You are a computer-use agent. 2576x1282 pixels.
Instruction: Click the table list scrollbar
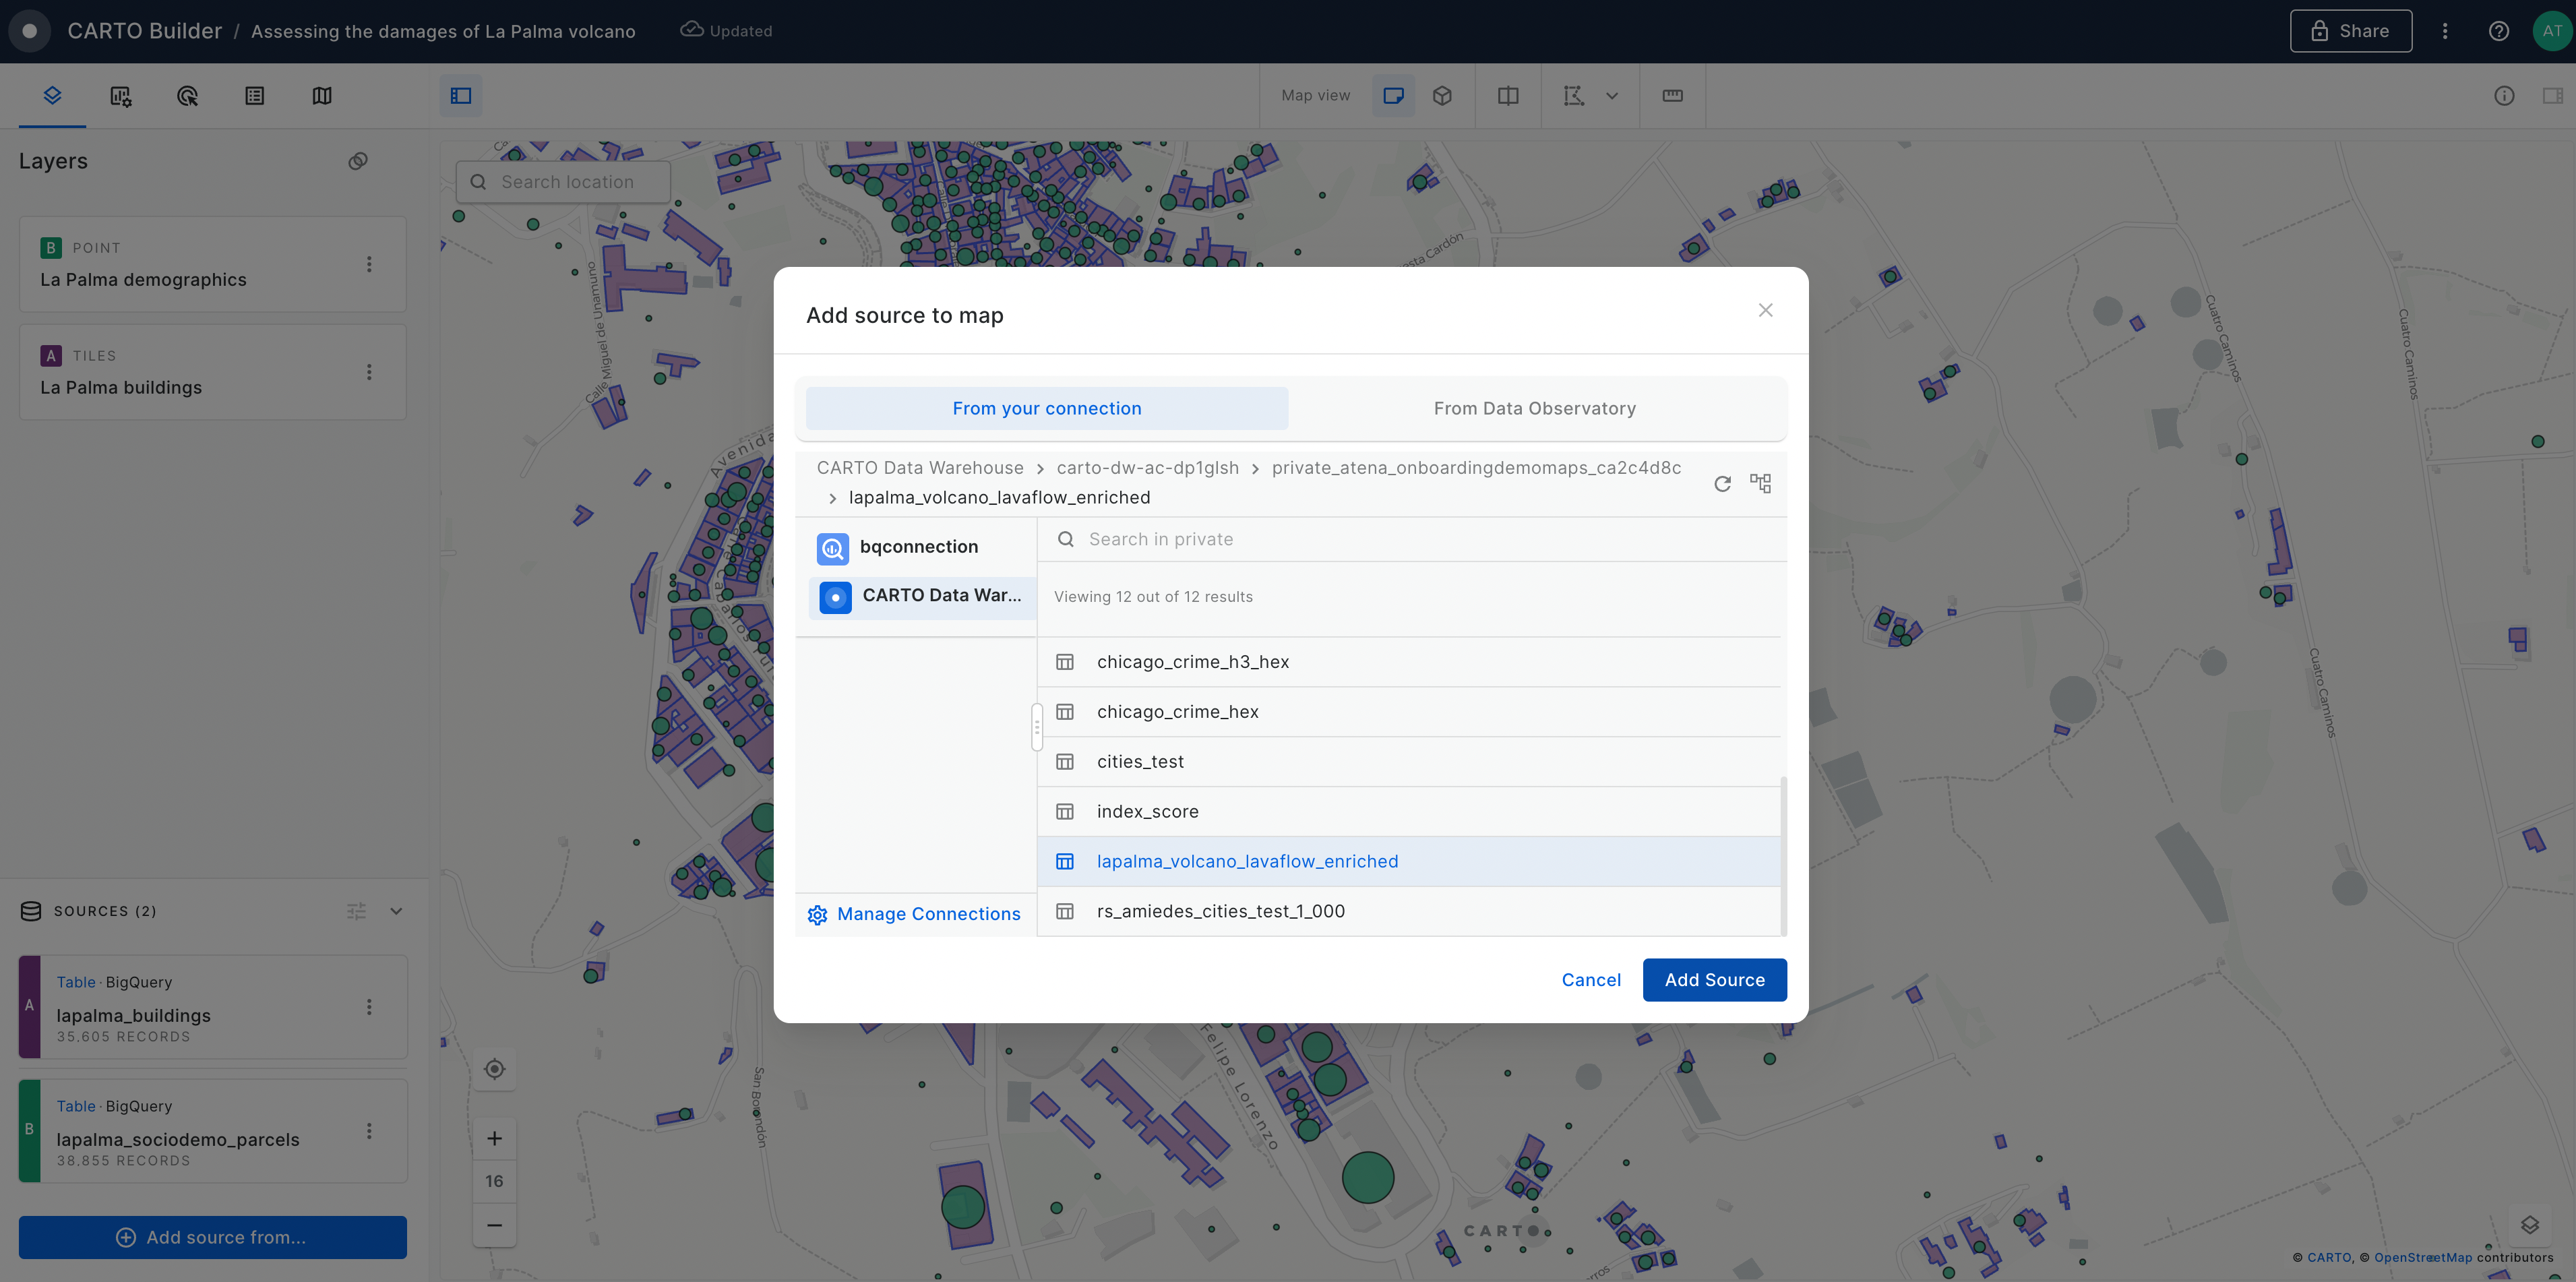pos(1784,856)
